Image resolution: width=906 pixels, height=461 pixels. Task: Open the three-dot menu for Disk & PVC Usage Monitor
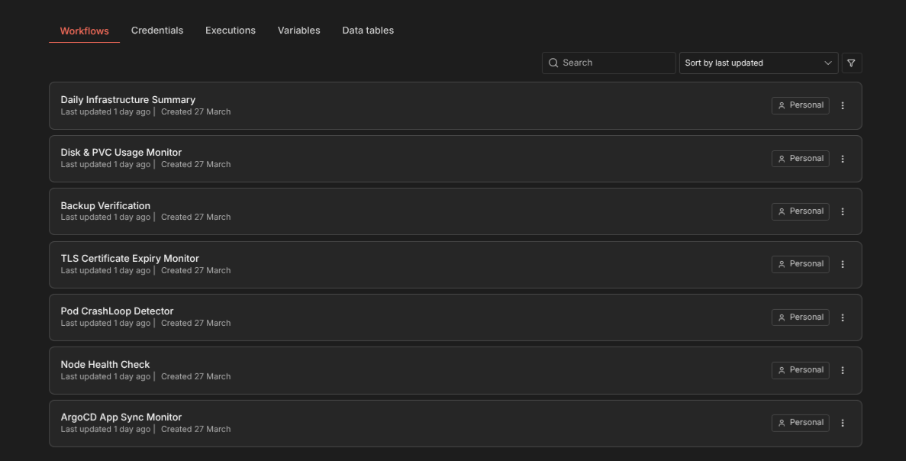click(x=842, y=158)
